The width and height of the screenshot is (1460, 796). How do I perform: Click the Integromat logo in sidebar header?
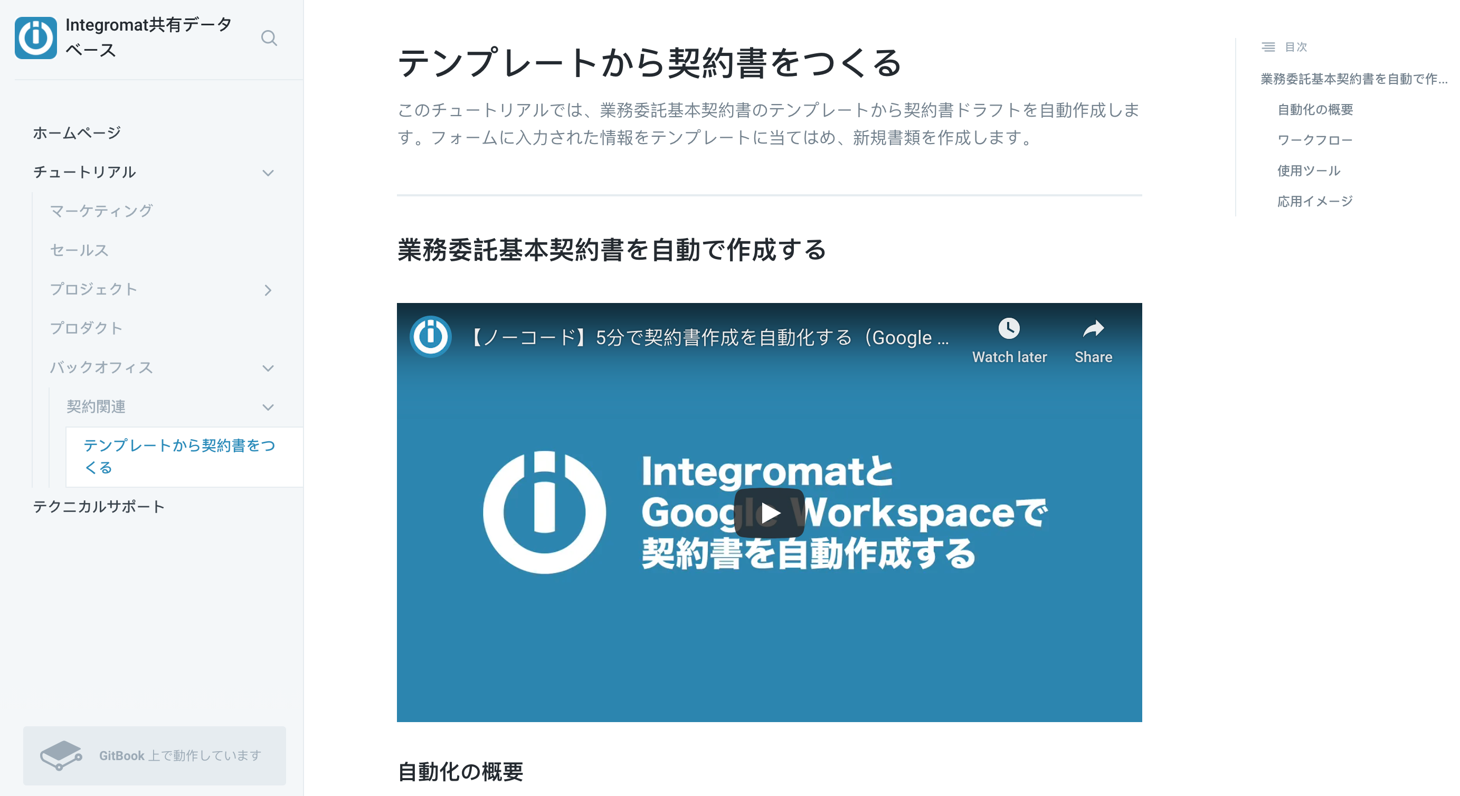click(36, 38)
